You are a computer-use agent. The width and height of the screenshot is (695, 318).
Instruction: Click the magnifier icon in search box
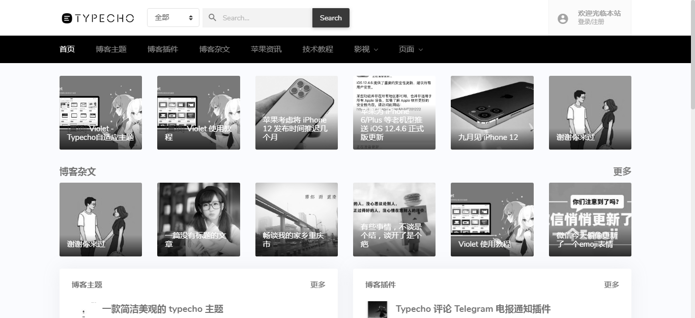click(213, 18)
